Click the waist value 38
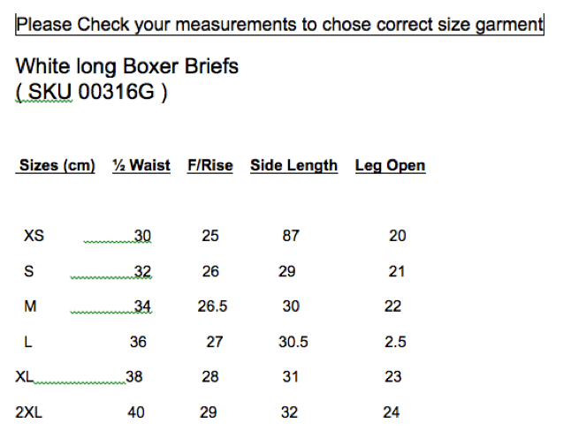Viewport: 571px width, 431px height. 134,376
